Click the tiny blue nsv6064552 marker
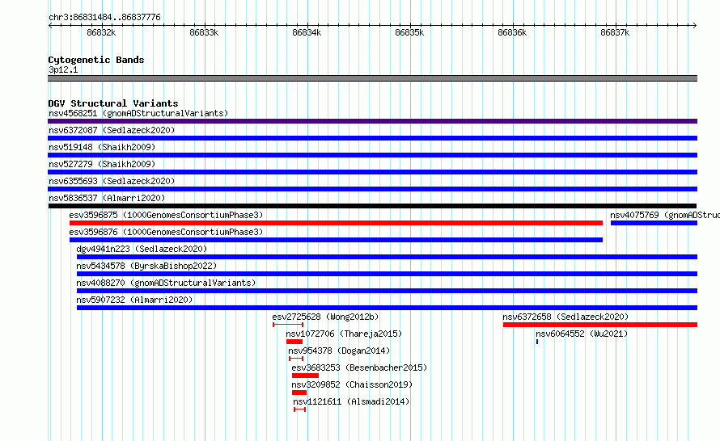The height and width of the screenshot is (441, 720). (537, 342)
